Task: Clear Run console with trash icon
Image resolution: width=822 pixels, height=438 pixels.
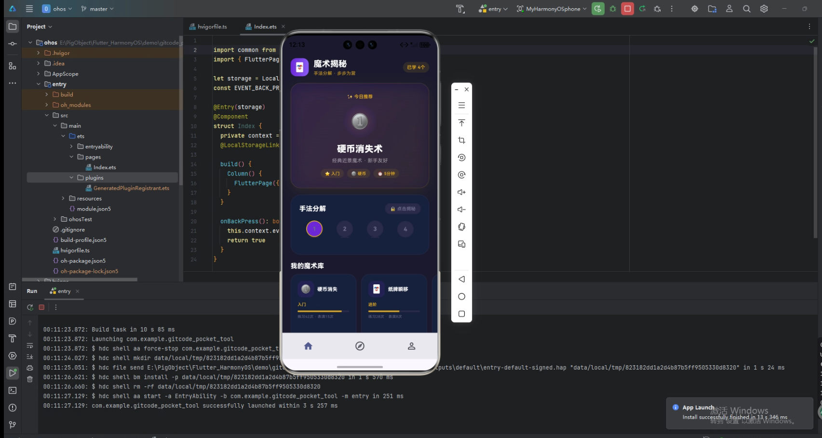Action: click(30, 379)
